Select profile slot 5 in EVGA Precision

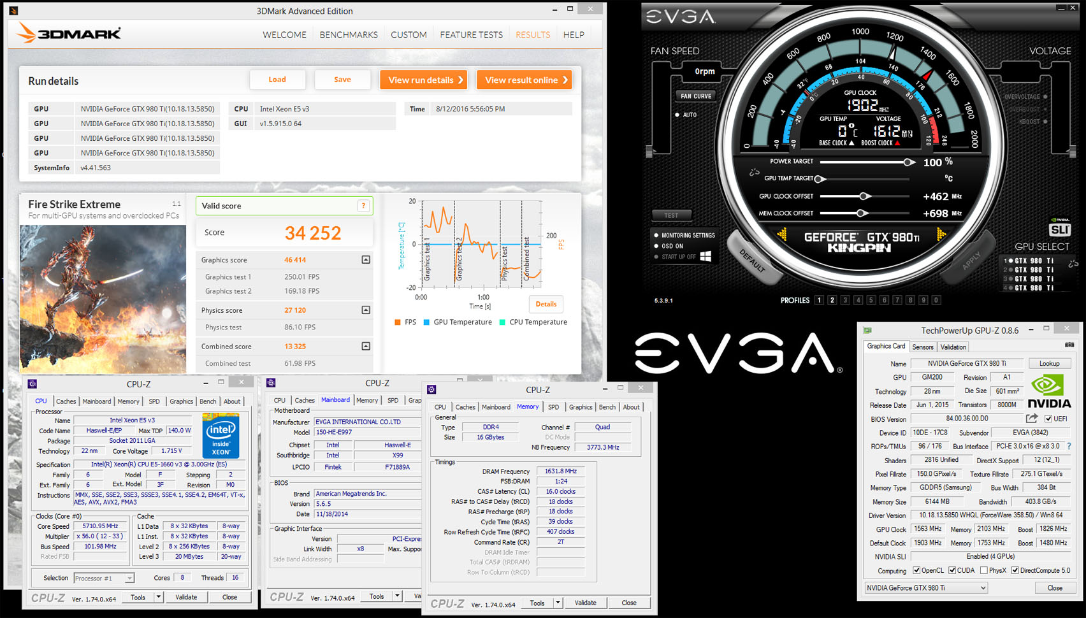pyautogui.click(x=871, y=300)
